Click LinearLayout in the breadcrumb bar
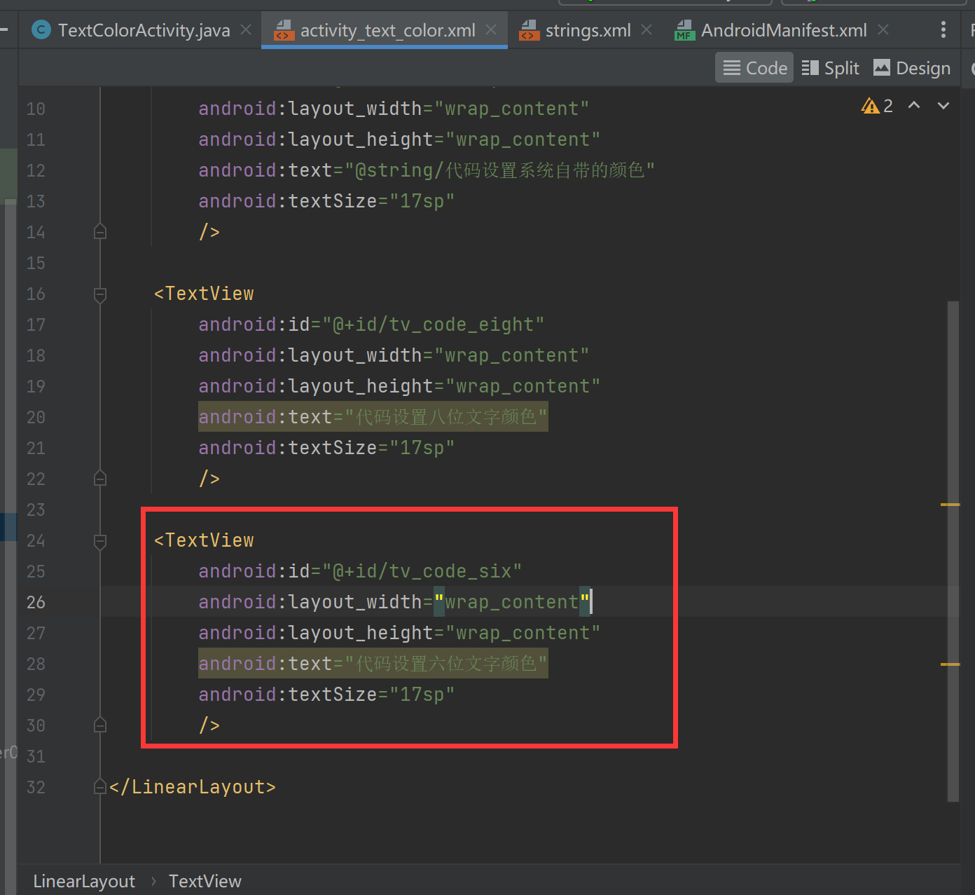Screen dimensions: 975x895 (x=84, y=881)
